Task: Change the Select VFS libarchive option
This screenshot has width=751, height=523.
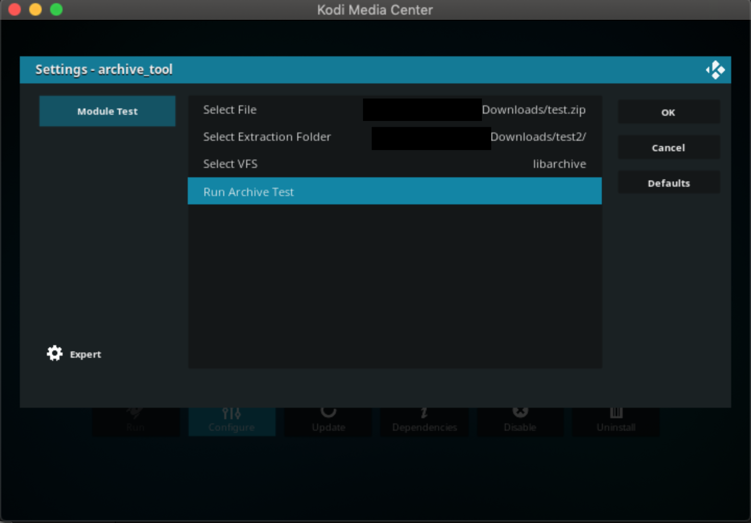Action: 395,164
